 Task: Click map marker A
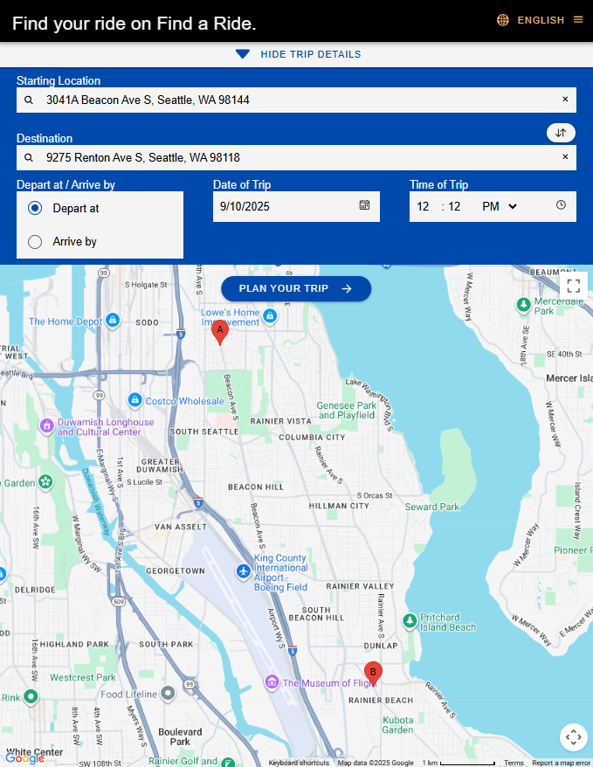pyautogui.click(x=220, y=333)
